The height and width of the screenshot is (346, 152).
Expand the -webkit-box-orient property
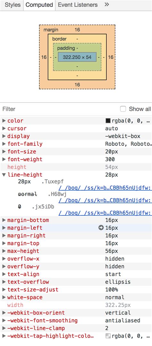coord(4,313)
